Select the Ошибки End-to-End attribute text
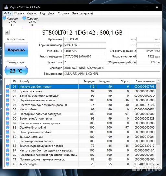 coord(33,128)
